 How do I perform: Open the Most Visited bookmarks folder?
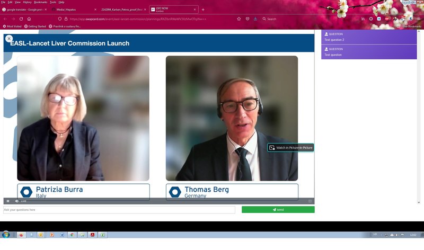12,26
